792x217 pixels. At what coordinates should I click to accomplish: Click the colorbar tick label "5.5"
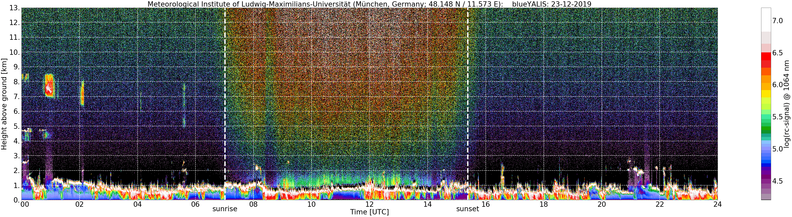[x=777, y=117]
